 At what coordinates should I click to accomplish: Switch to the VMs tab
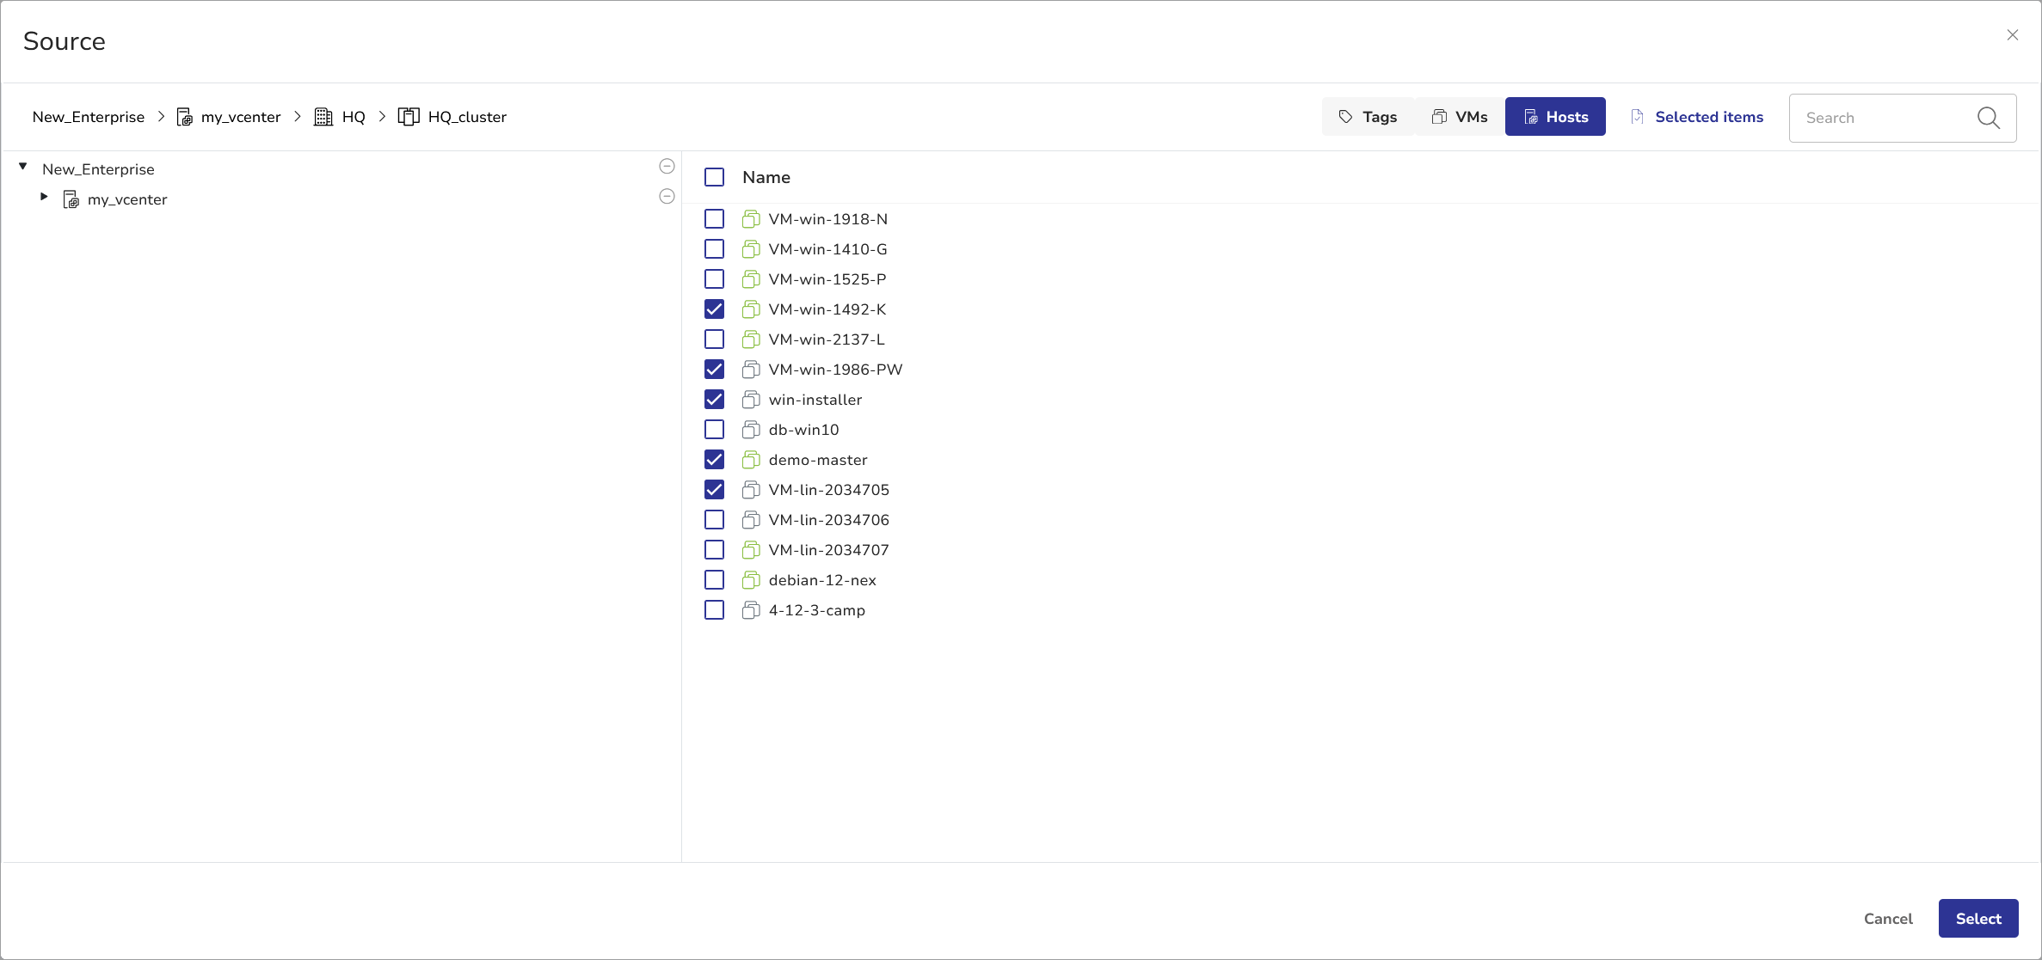(1459, 117)
